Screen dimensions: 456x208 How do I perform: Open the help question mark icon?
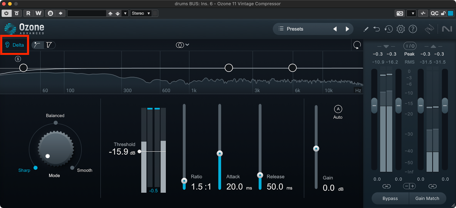(x=413, y=29)
